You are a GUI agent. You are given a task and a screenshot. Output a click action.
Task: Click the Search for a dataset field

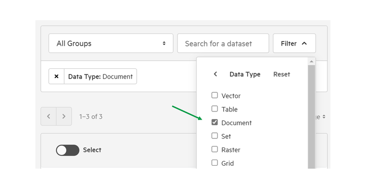point(223,43)
